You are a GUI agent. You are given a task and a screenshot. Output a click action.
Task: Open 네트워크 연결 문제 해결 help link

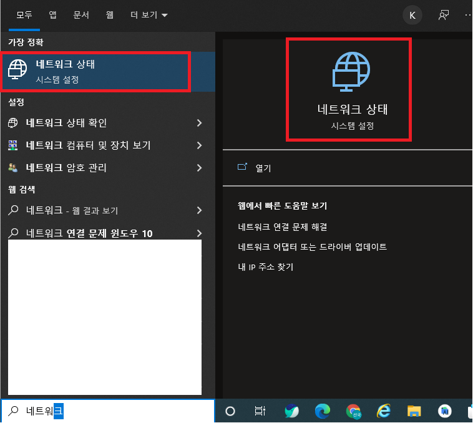coord(282,226)
